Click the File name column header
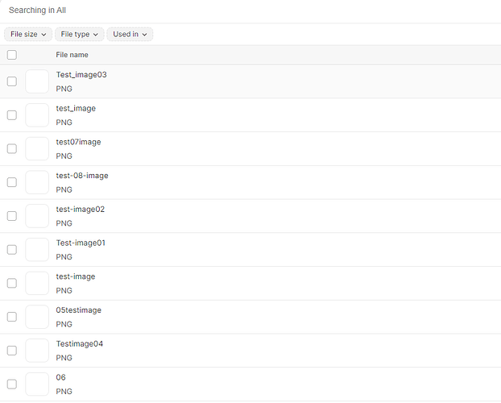The image size is (501, 403). tap(72, 55)
